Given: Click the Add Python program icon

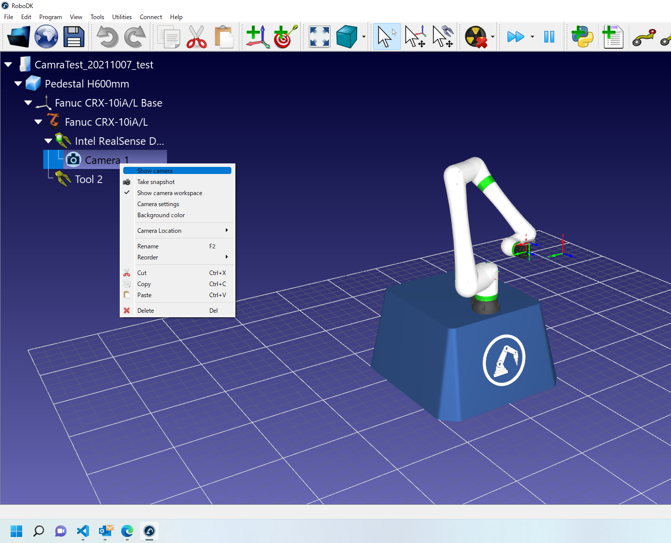Looking at the screenshot, I should point(582,37).
